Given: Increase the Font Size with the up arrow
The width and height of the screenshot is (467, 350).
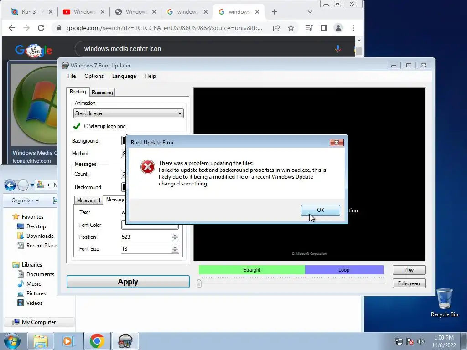Looking at the screenshot, I should pyautogui.click(x=175, y=247).
